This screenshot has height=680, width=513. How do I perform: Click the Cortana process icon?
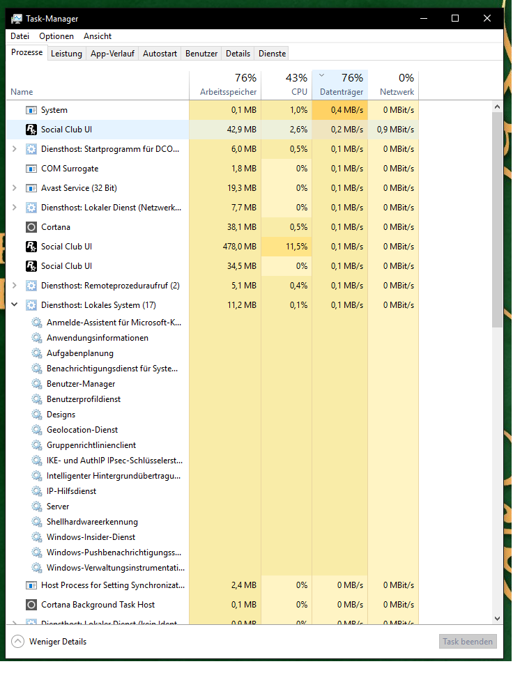click(x=31, y=227)
